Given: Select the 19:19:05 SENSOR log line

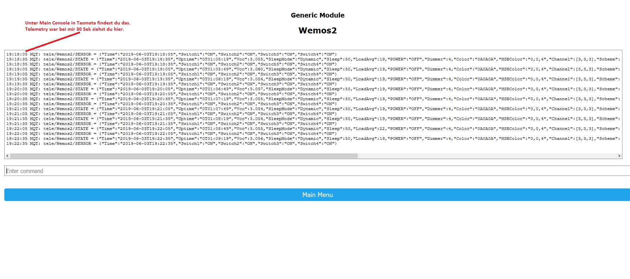Looking at the screenshot, I should pyautogui.click(x=171, y=74).
